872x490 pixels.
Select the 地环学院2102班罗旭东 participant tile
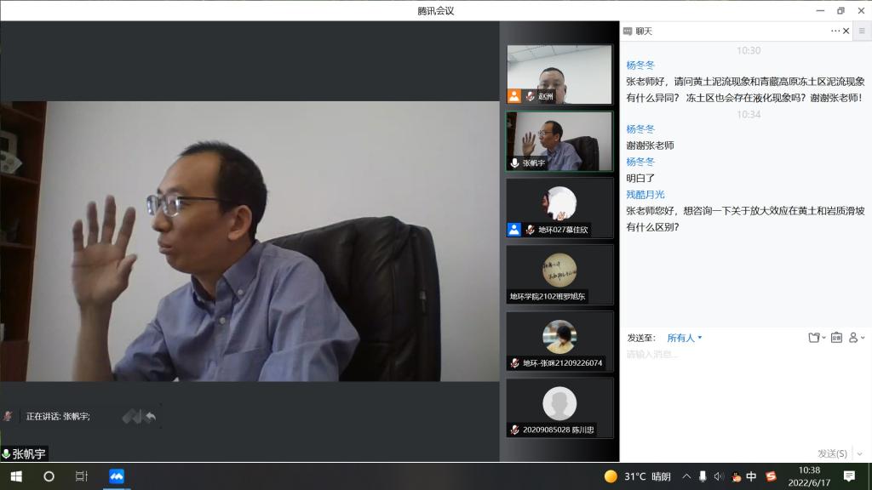pyautogui.click(x=559, y=274)
